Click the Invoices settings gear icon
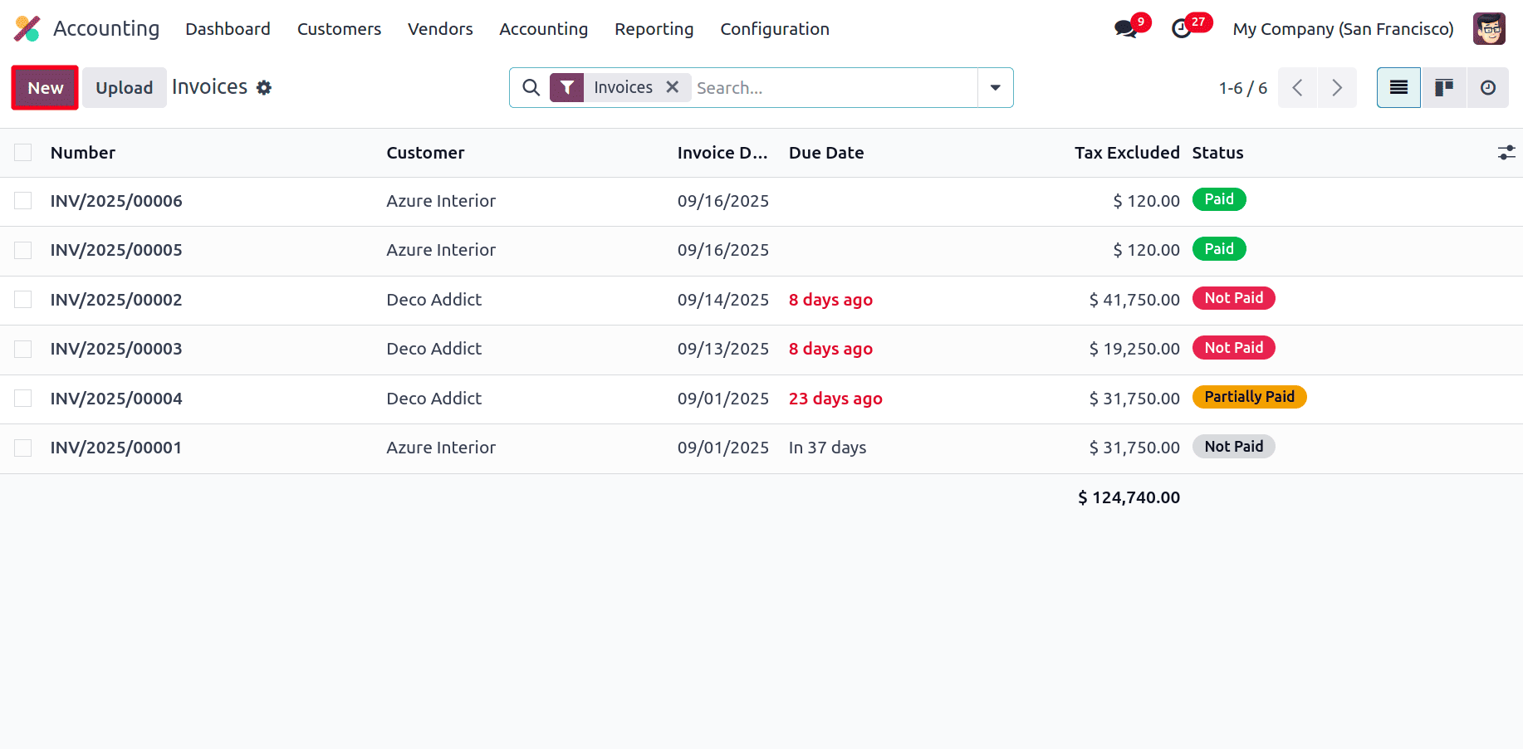Image resolution: width=1523 pixels, height=749 pixels. click(x=264, y=88)
